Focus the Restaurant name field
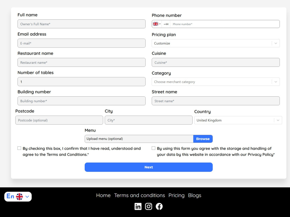290x217 pixels. pyautogui.click(x=81, y=62)
